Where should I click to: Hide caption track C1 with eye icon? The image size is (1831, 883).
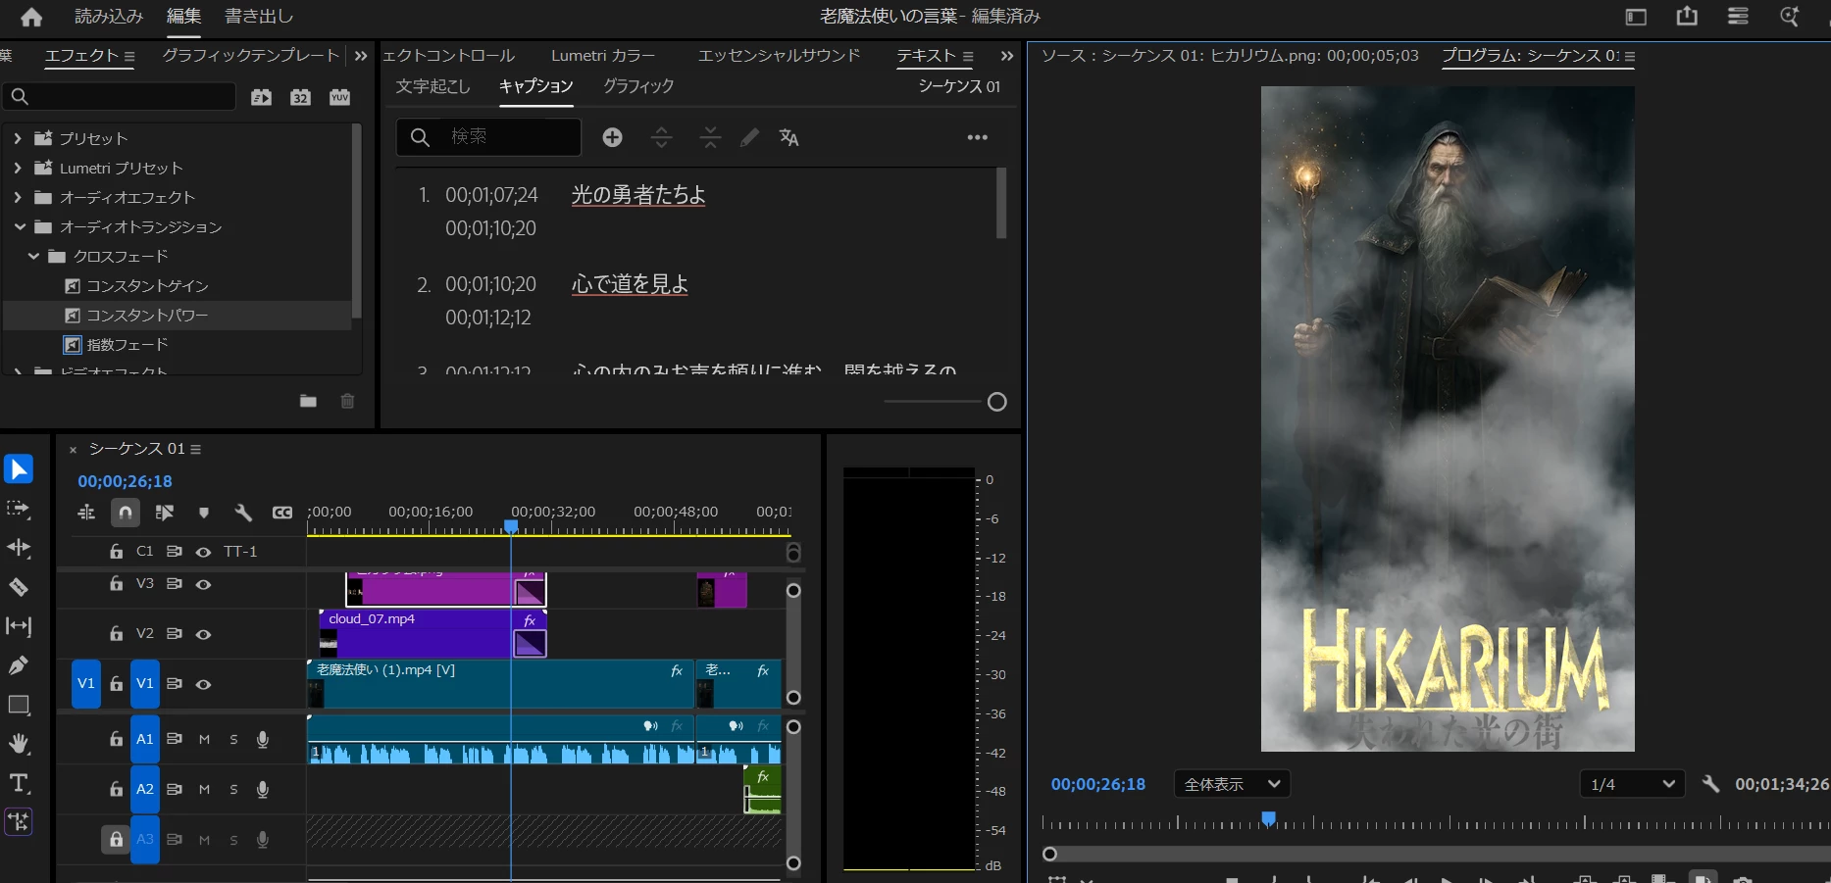click(x=203, y=552)
